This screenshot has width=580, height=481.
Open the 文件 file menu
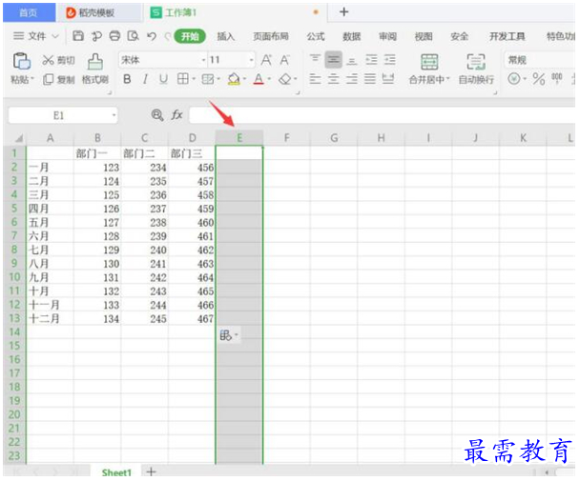tap(36, 36)
